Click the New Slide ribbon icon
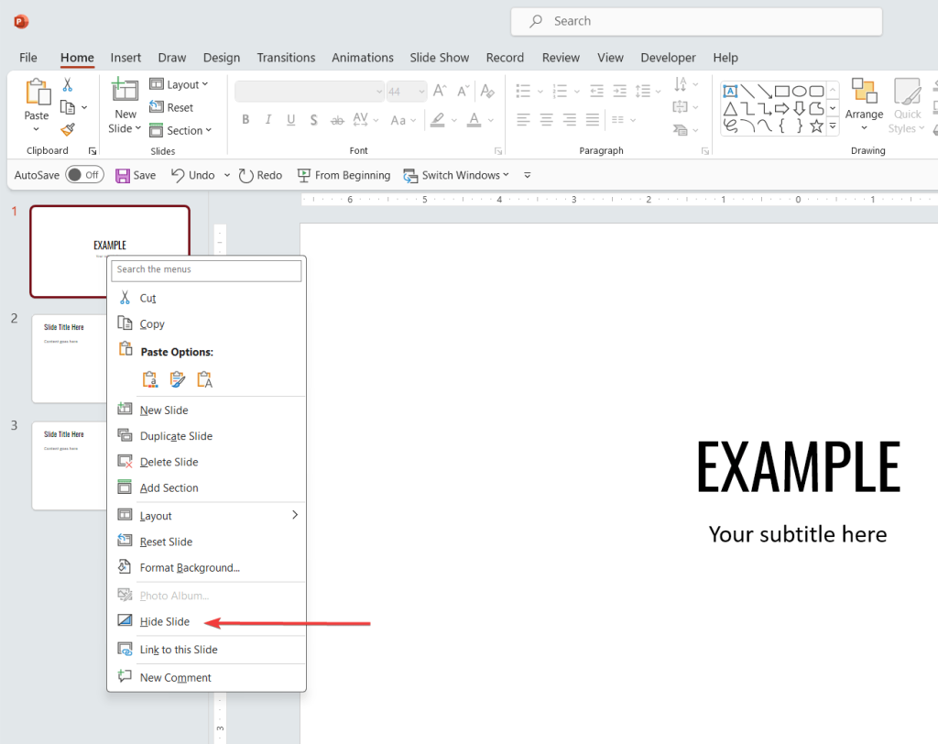938x744 pixels. pos(125,90)
